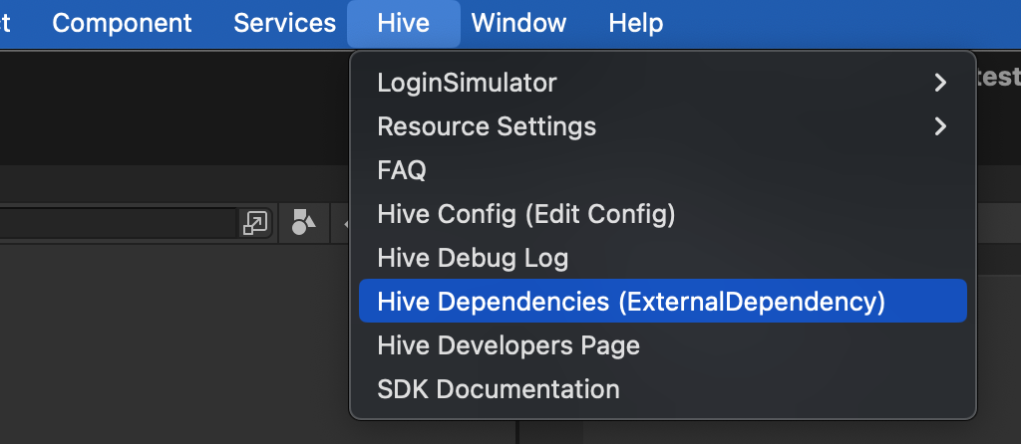The width and height of the screenshot is (1021, 444).
Task: Open Hive Config (Edit Config)
Action: 526,214
